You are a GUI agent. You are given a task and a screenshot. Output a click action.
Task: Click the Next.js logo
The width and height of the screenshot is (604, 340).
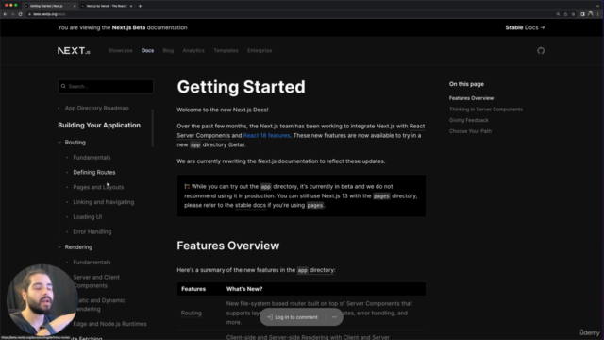coord(74,50)
